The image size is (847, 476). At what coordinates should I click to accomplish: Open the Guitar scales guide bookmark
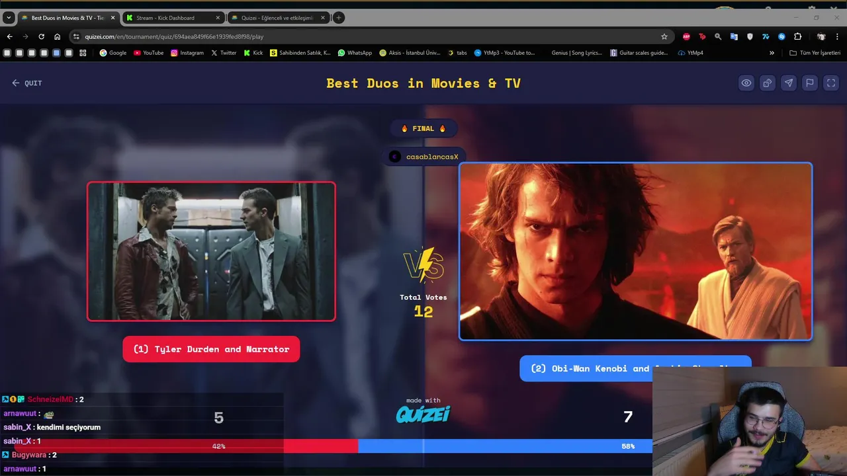click(x=639, y=53)
